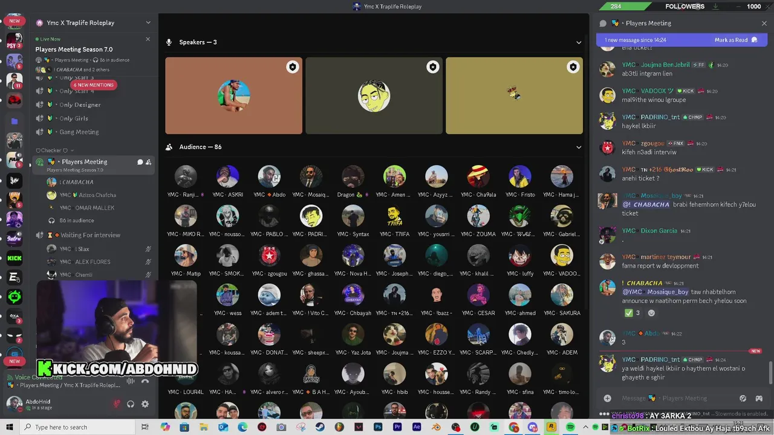Click audience member T7IIFA avatar
The width and height of the screenshot is (774, 435).
(394, 216)
